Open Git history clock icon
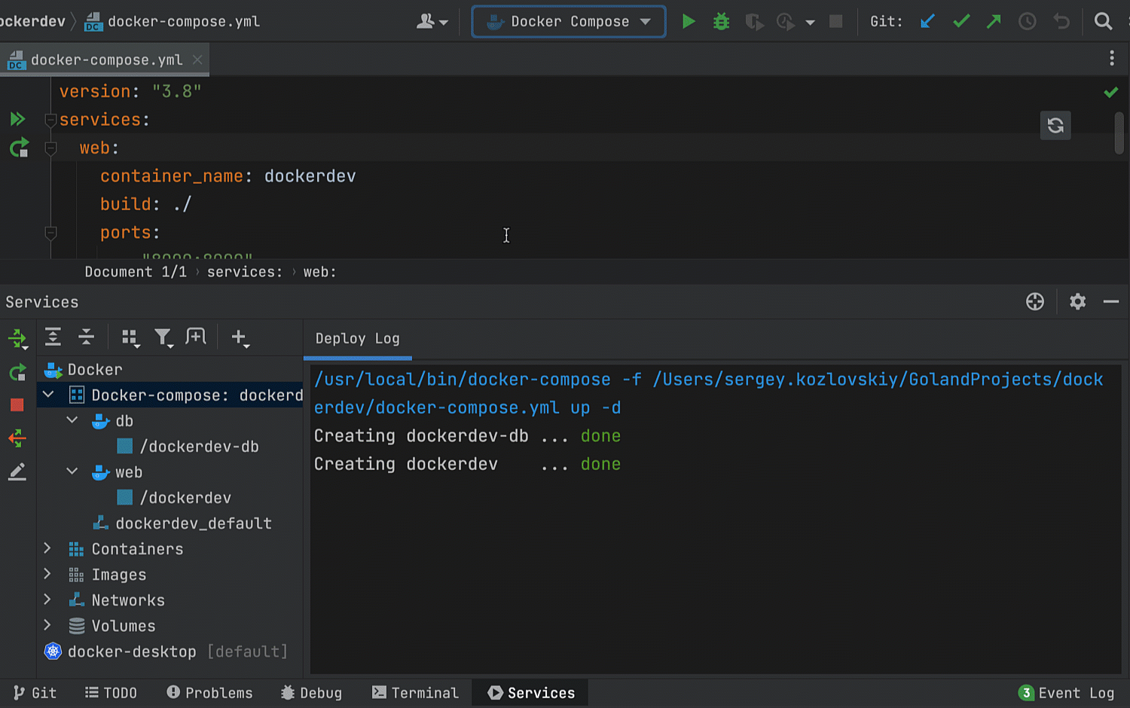Screen dimensions: 1130x708 [x=1028, y=21]
